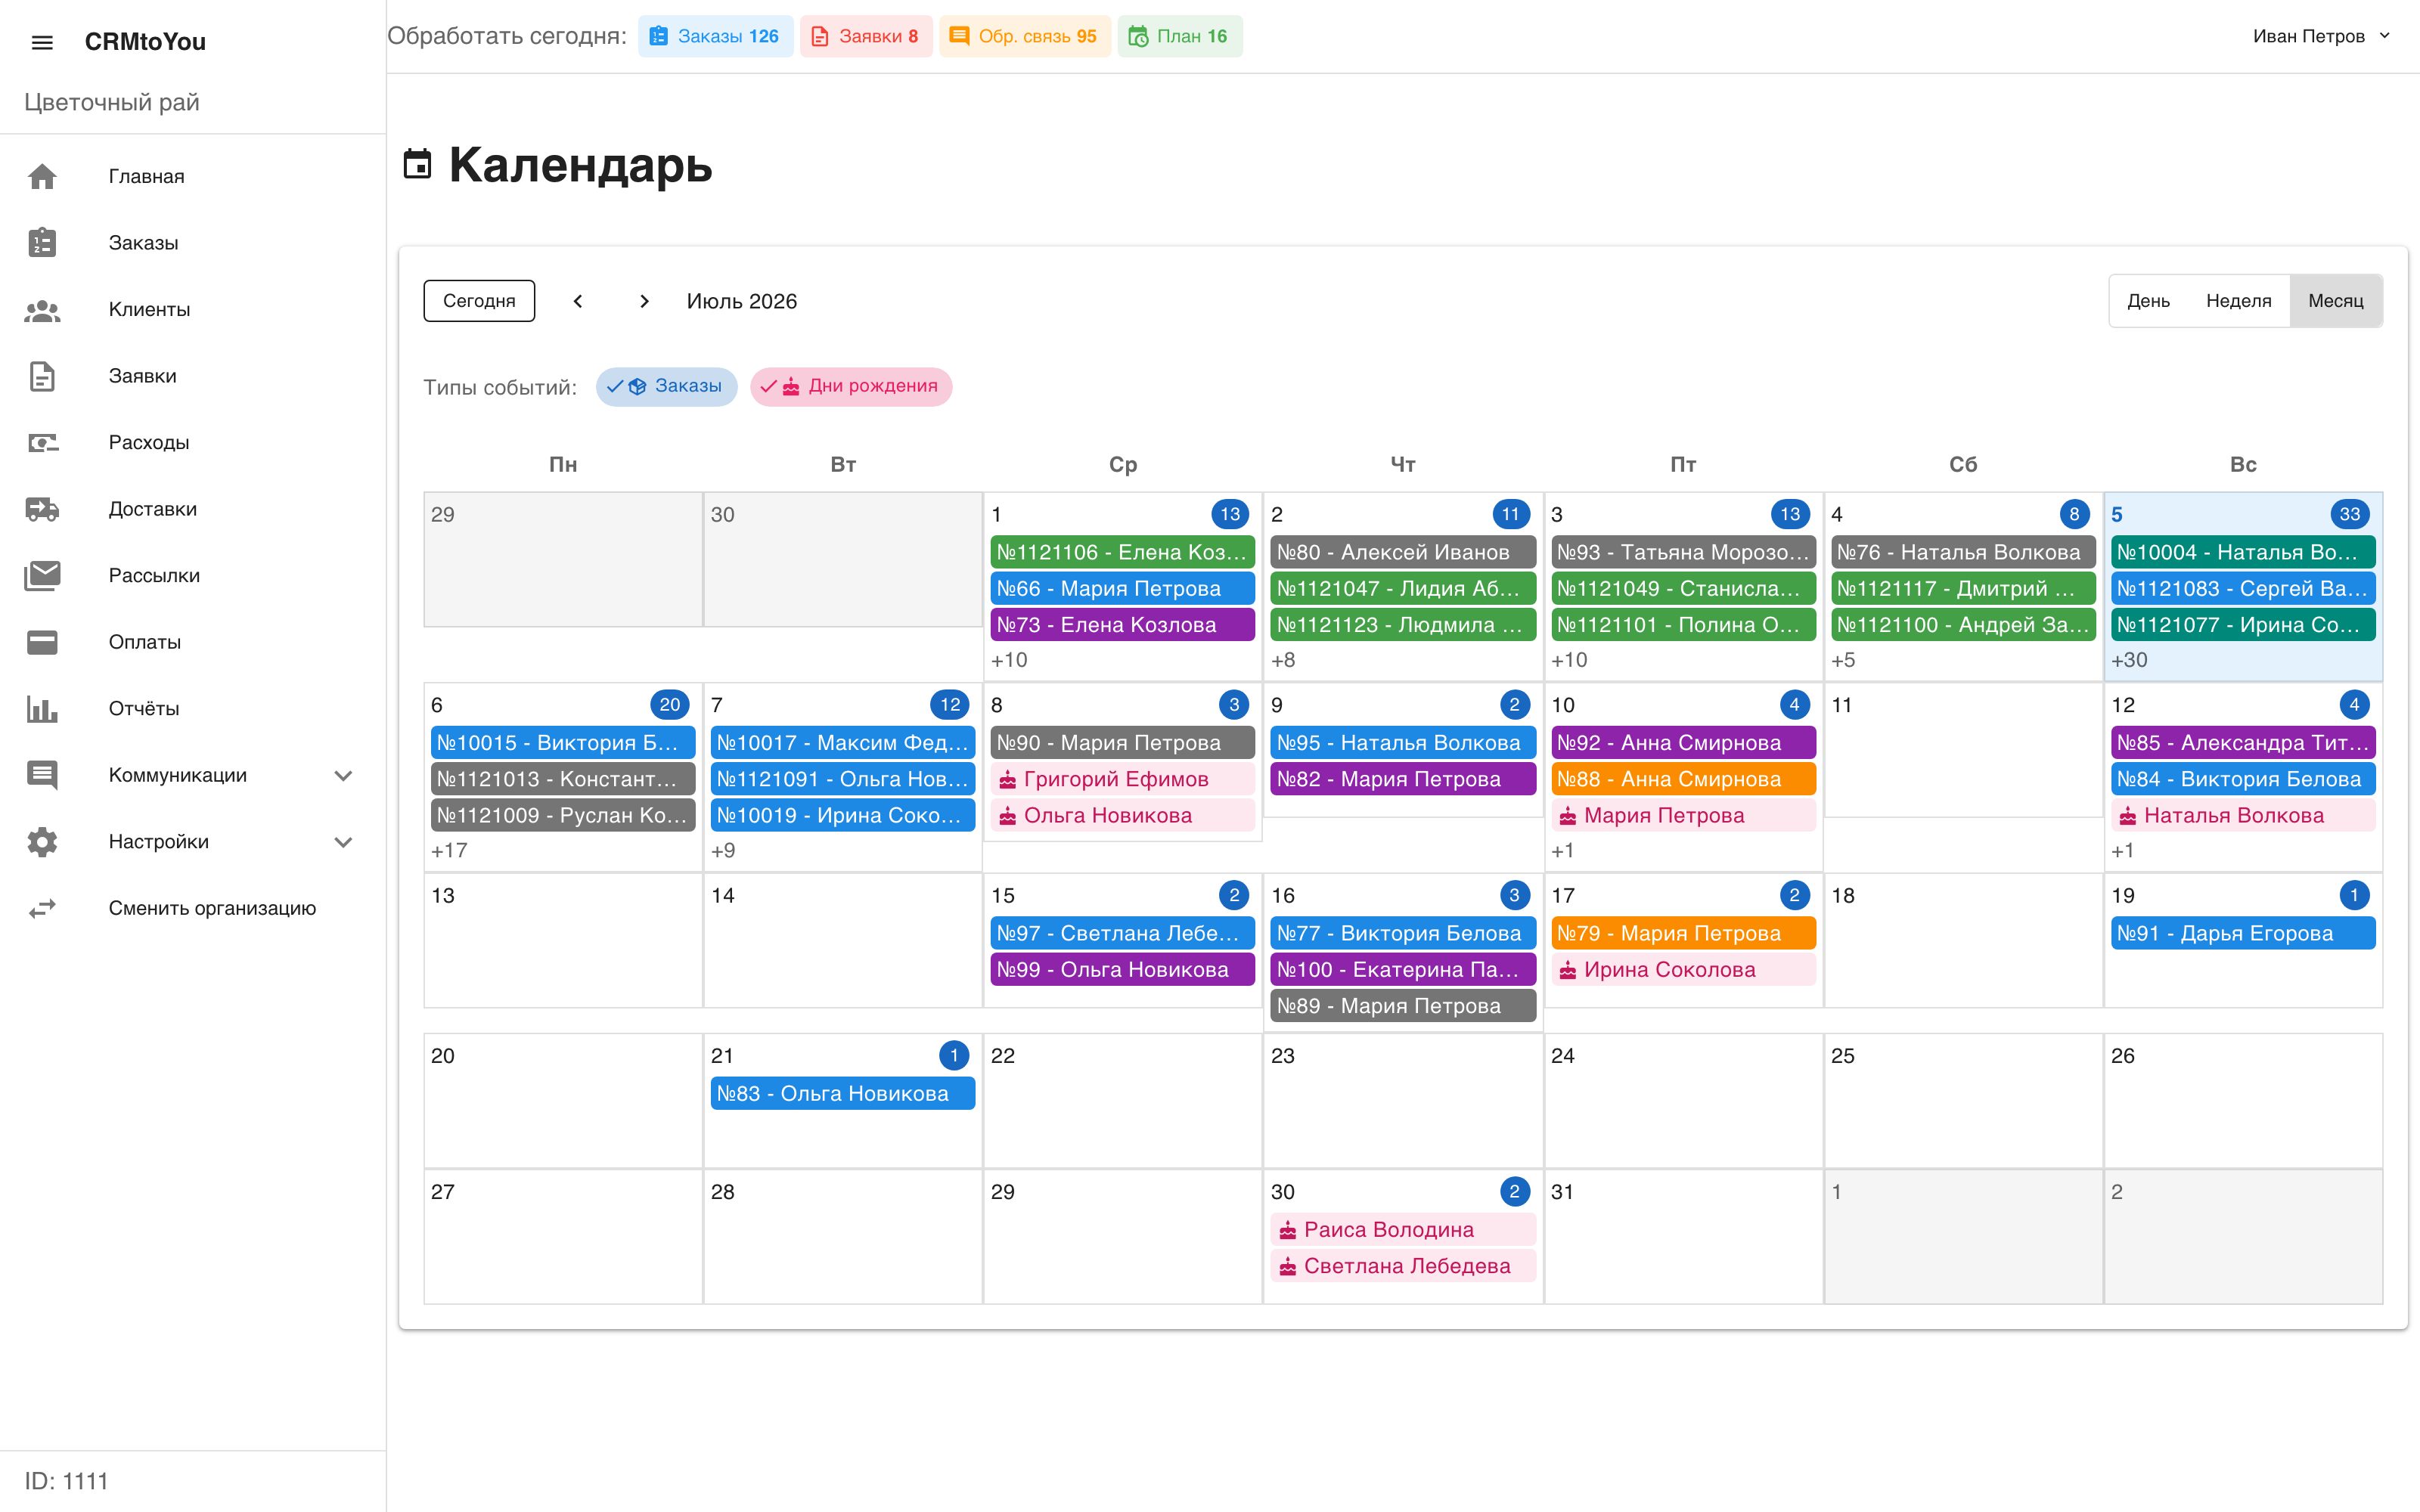The width and height of the screenshot is (2420, 1512).
Task: Select the Месяц view tab
Action: tap(2336, 301)
